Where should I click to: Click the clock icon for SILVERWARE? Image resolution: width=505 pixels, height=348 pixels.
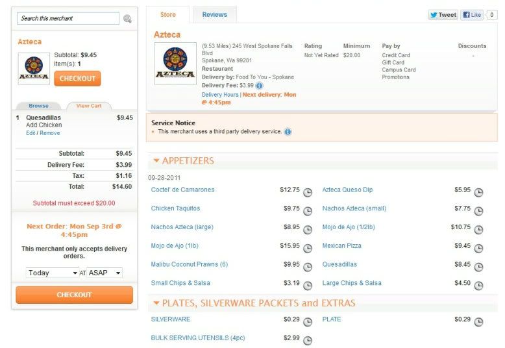[308, 322]
